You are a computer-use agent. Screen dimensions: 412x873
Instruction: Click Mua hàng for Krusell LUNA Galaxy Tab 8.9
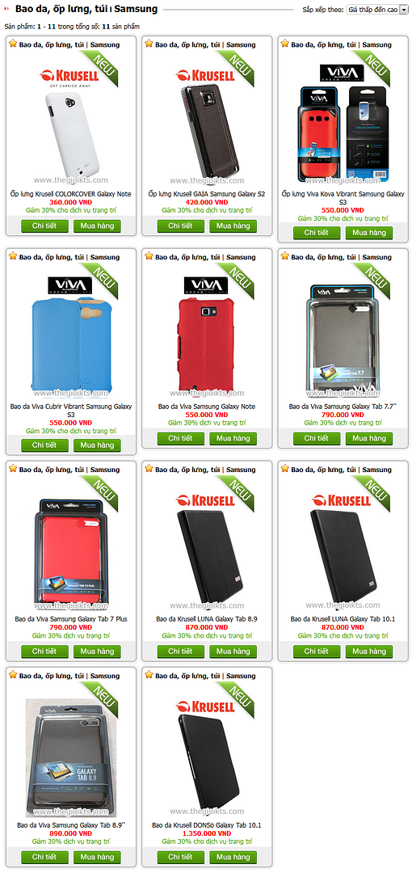(x=233, y=652)
